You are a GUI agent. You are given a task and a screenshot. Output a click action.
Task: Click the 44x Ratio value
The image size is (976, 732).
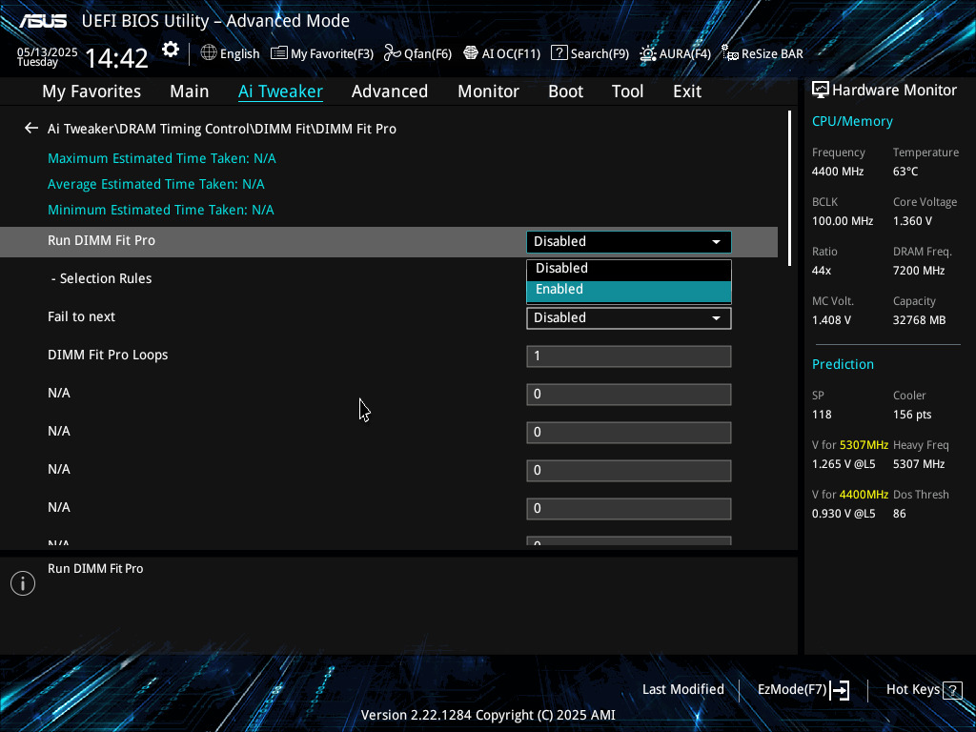822,271
